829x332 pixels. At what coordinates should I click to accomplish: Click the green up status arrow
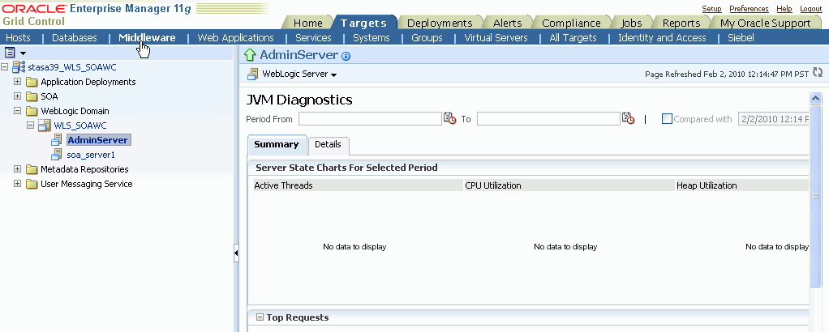tap(250, 55)
